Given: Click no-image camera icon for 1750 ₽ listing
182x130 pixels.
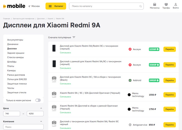Looking at the screenshot, I should [54, 108].
